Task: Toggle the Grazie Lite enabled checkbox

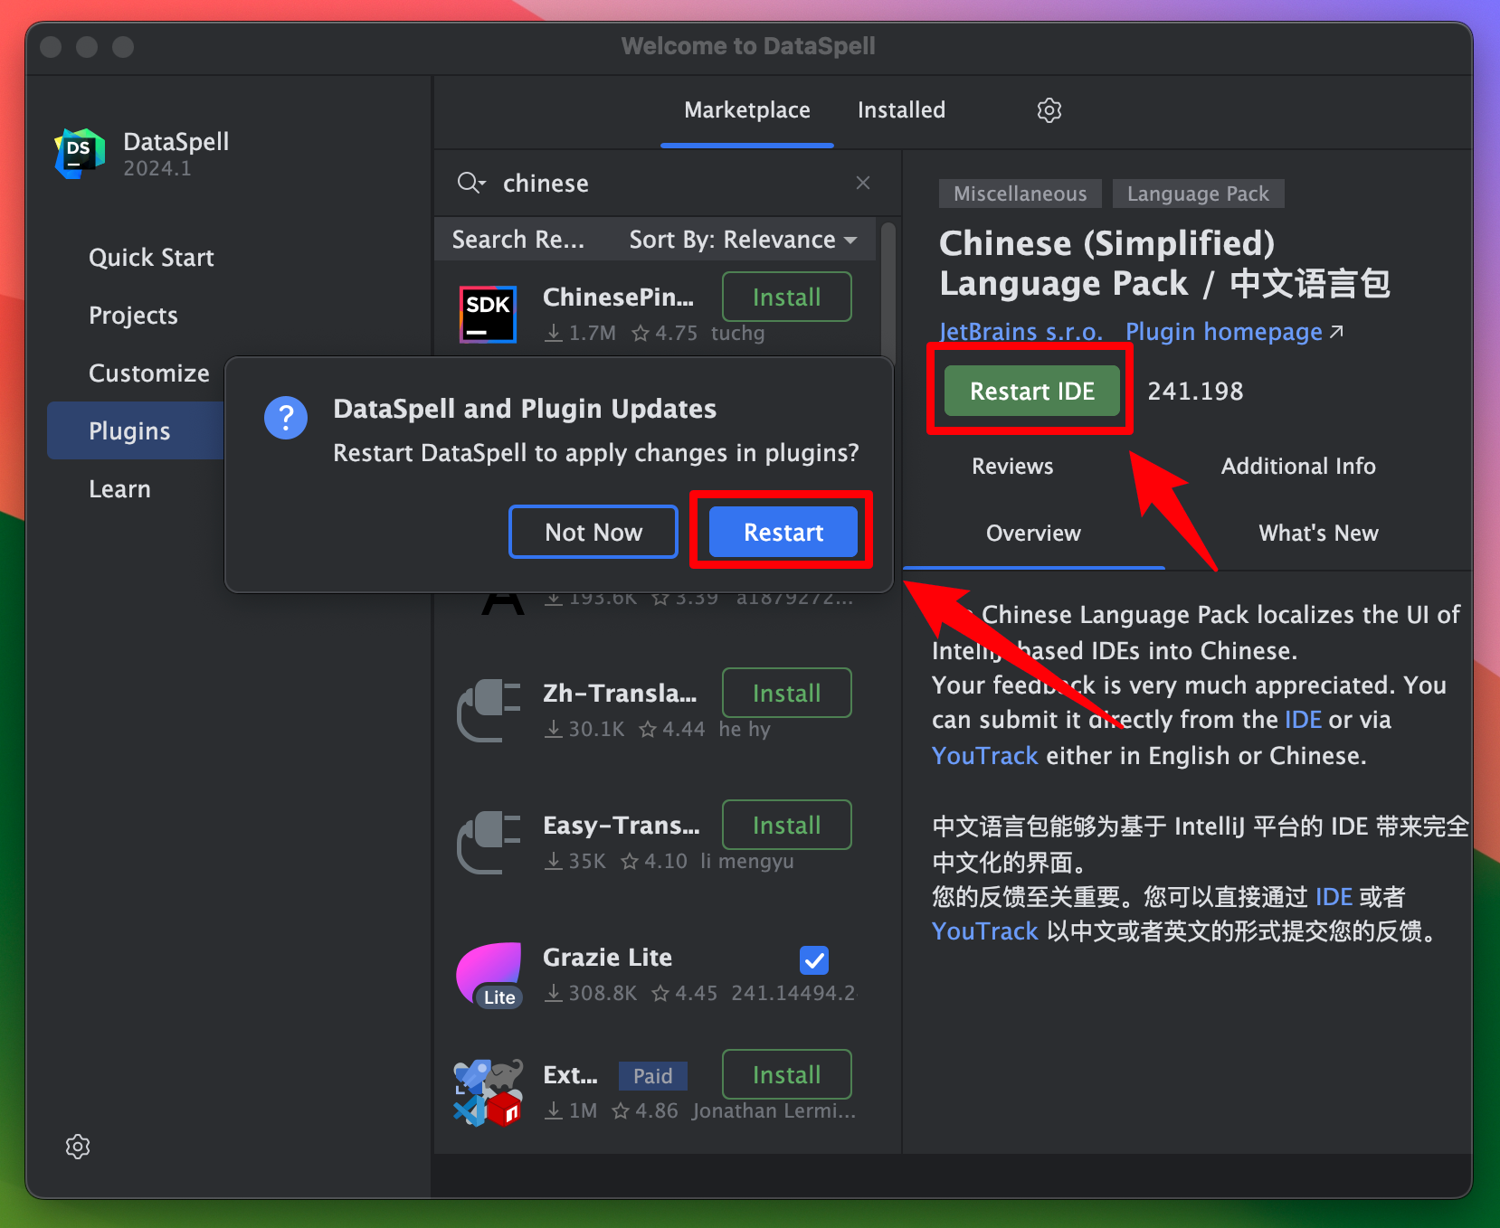Action: (814, 959)
